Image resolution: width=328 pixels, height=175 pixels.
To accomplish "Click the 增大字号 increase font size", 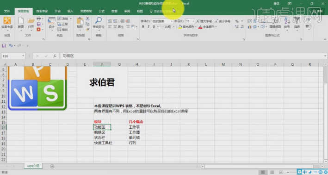I will [204, 21].
